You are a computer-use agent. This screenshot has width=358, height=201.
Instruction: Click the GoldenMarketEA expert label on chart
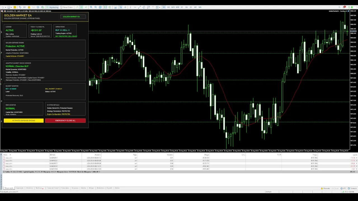pyautogui.click(x=338, y=11)
